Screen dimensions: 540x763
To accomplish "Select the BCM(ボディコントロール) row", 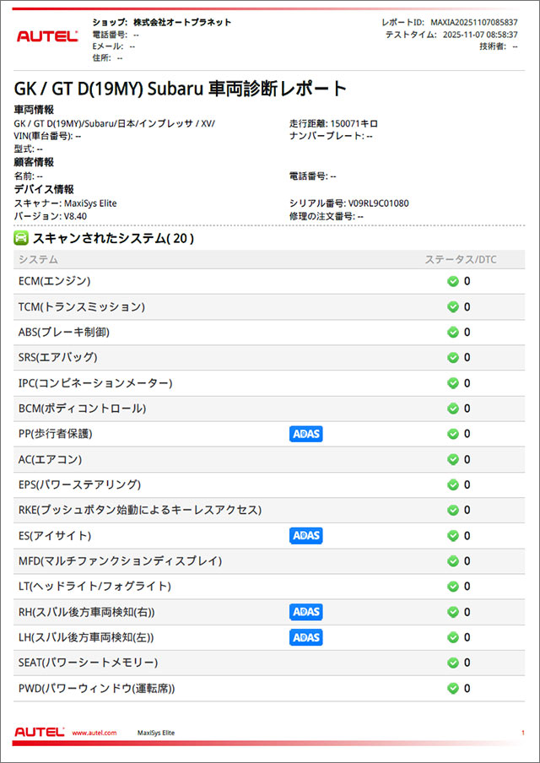I will click(83, 409).
